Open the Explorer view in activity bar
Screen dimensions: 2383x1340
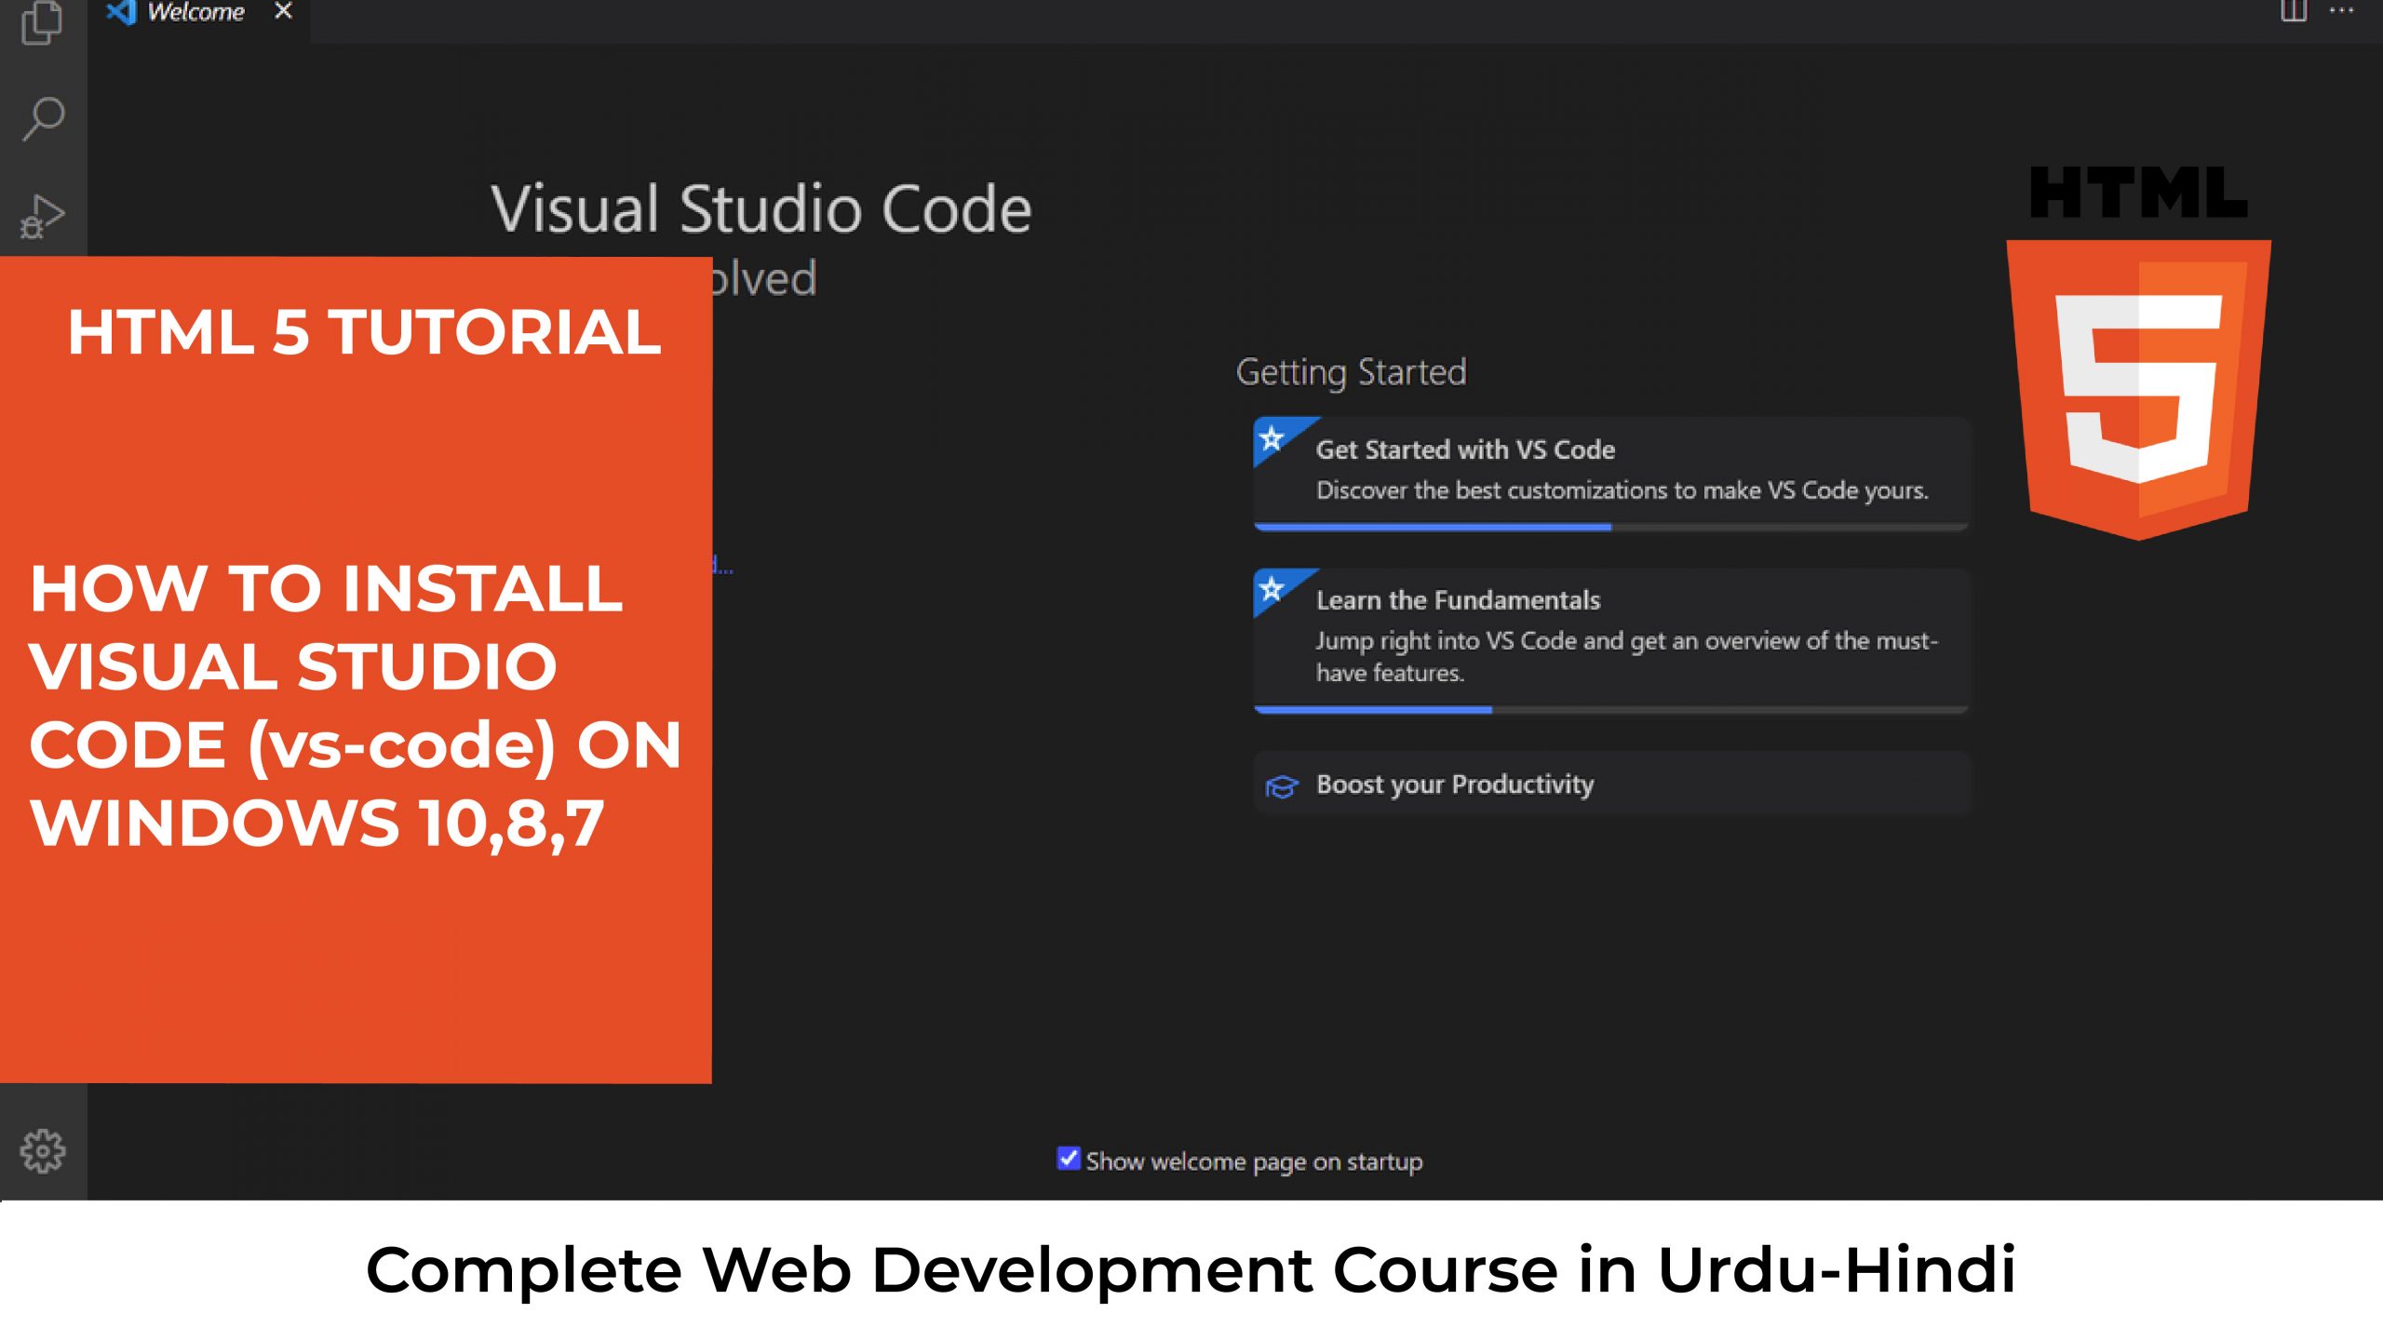pyautogui.click(x=42, y=22)
